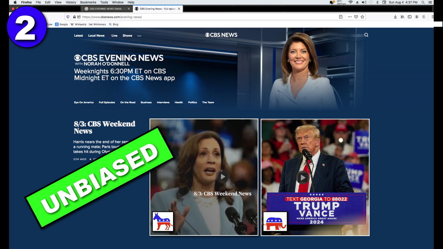443x249 pixels.
Task: Open the Firefox application menu
Action: click(26, 2)
